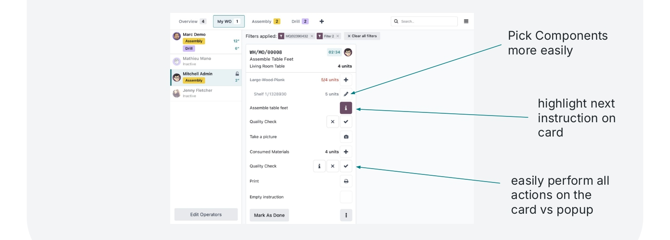Screen dimensions: 670x240
Task: Click the 02:34 timer badge
Action: tap(334, 52)
